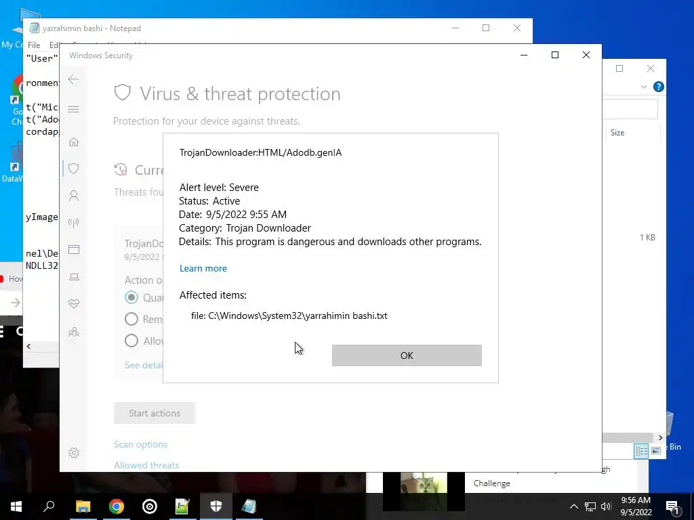This screenshot has width=694, height=520.
Task: Open the Allowed threats link
Action: click(146, 465)
